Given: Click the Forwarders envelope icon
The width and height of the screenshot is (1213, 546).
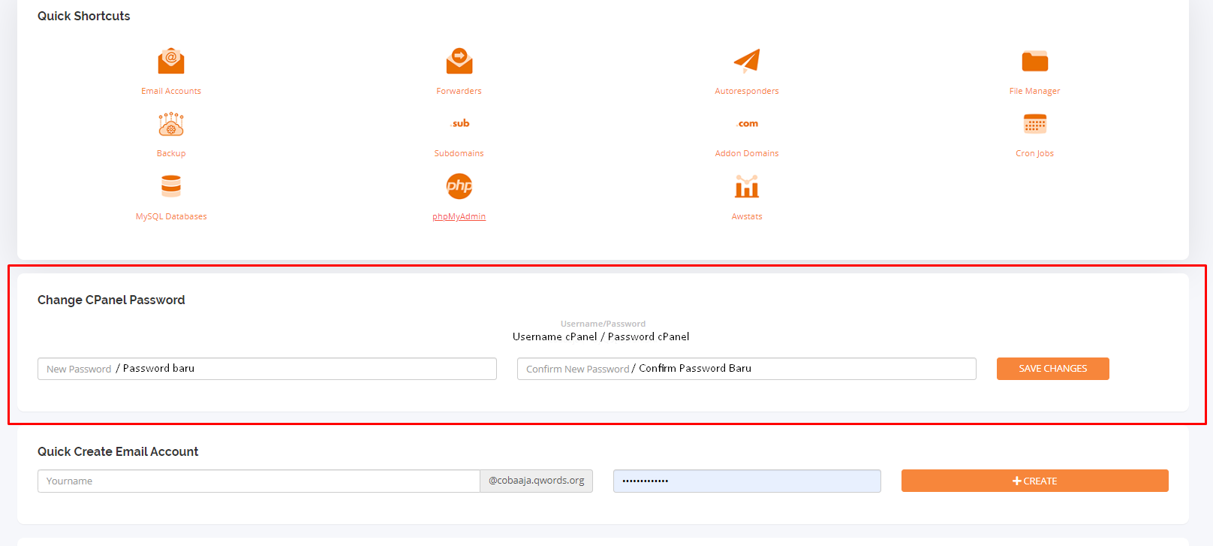Looking at the screenshot, I should click(459, 61).
